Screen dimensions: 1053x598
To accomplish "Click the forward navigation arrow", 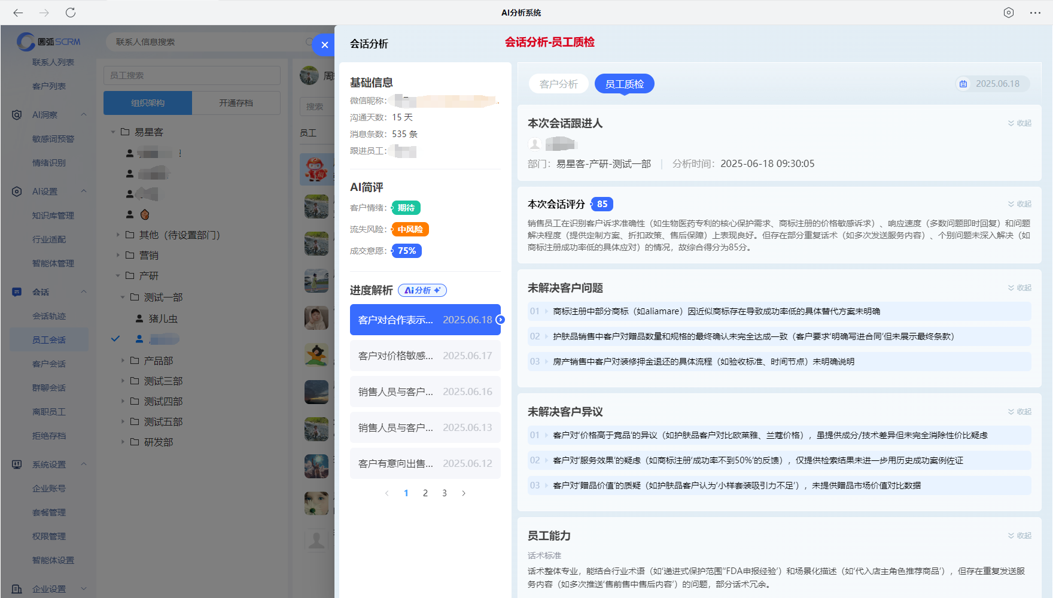I will 44,13.
